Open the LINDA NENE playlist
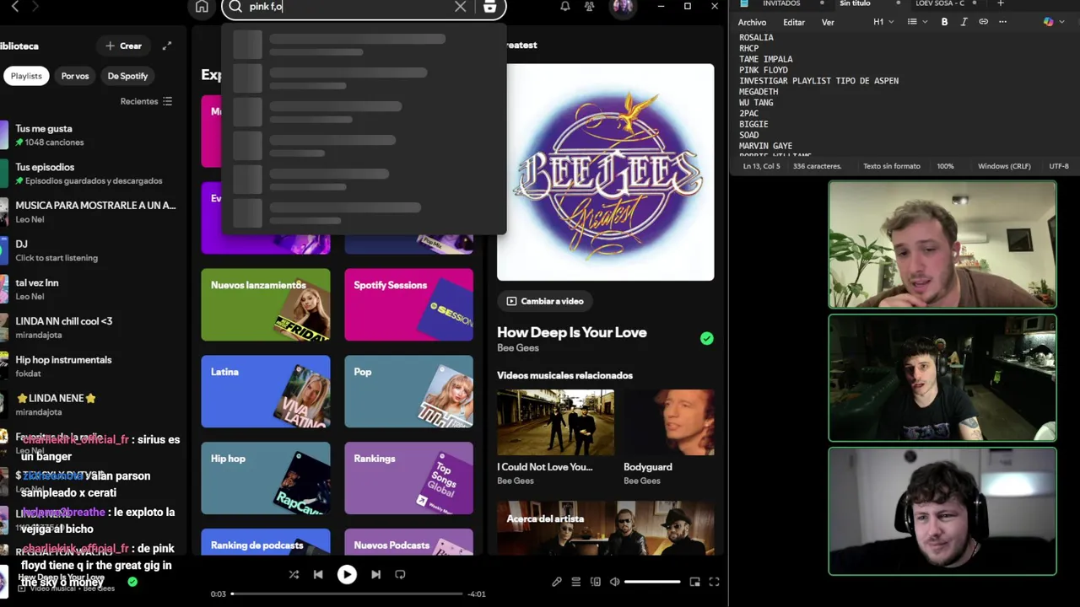Screen dimensions: 1080x607 click(93, 405)
